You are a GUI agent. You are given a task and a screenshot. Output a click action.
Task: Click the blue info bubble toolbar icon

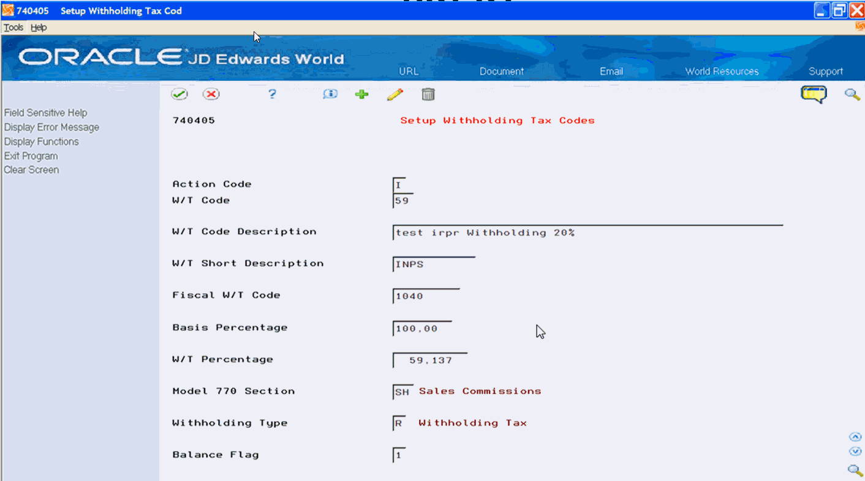click(x=330, y=94)
